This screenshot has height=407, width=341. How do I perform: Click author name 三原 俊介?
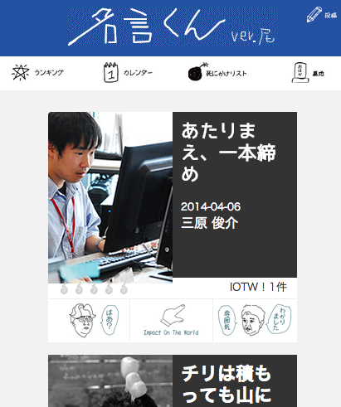[x=209, y=223]
